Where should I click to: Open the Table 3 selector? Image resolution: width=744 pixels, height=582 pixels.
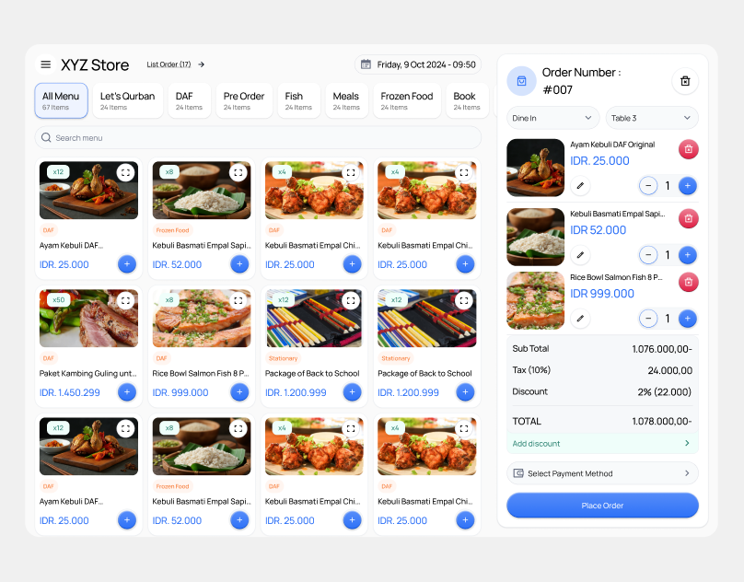(x=651, y=118)
